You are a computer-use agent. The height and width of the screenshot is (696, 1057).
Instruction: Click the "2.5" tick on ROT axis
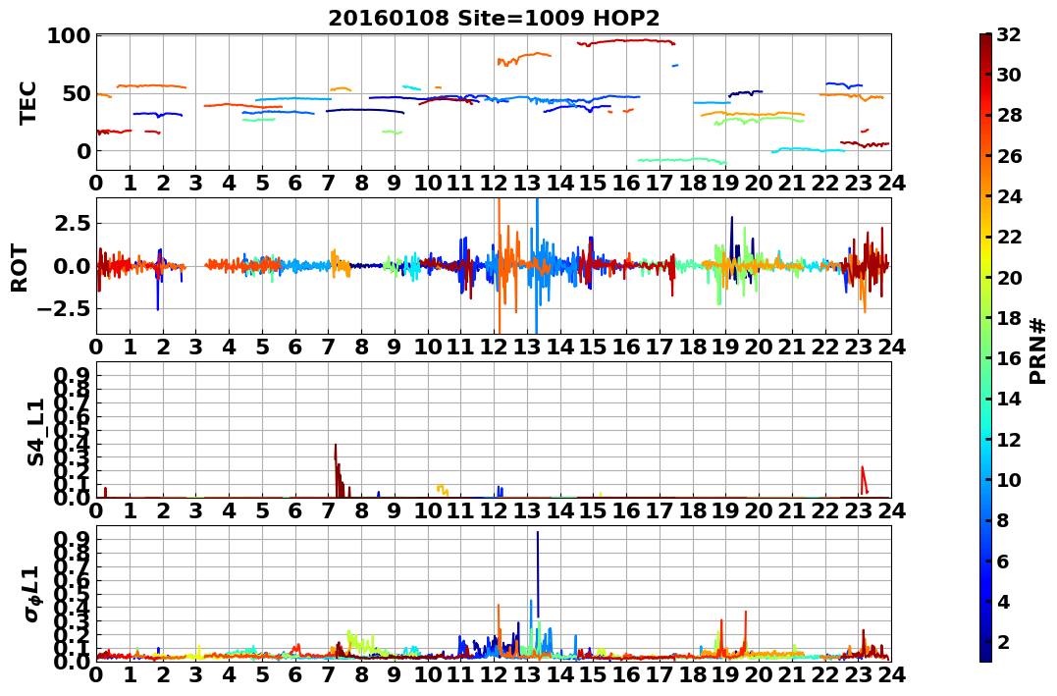[x=72, y=223]
